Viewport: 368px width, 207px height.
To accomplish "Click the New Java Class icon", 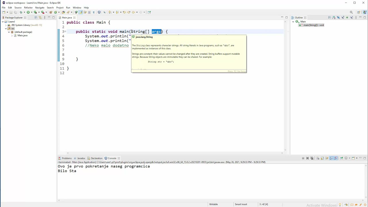I will pos(55,12).
